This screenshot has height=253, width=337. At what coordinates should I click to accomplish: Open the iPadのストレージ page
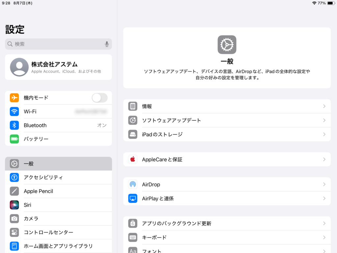227,134
